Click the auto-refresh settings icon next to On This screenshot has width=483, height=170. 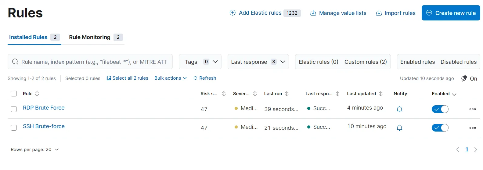point(464,78)
